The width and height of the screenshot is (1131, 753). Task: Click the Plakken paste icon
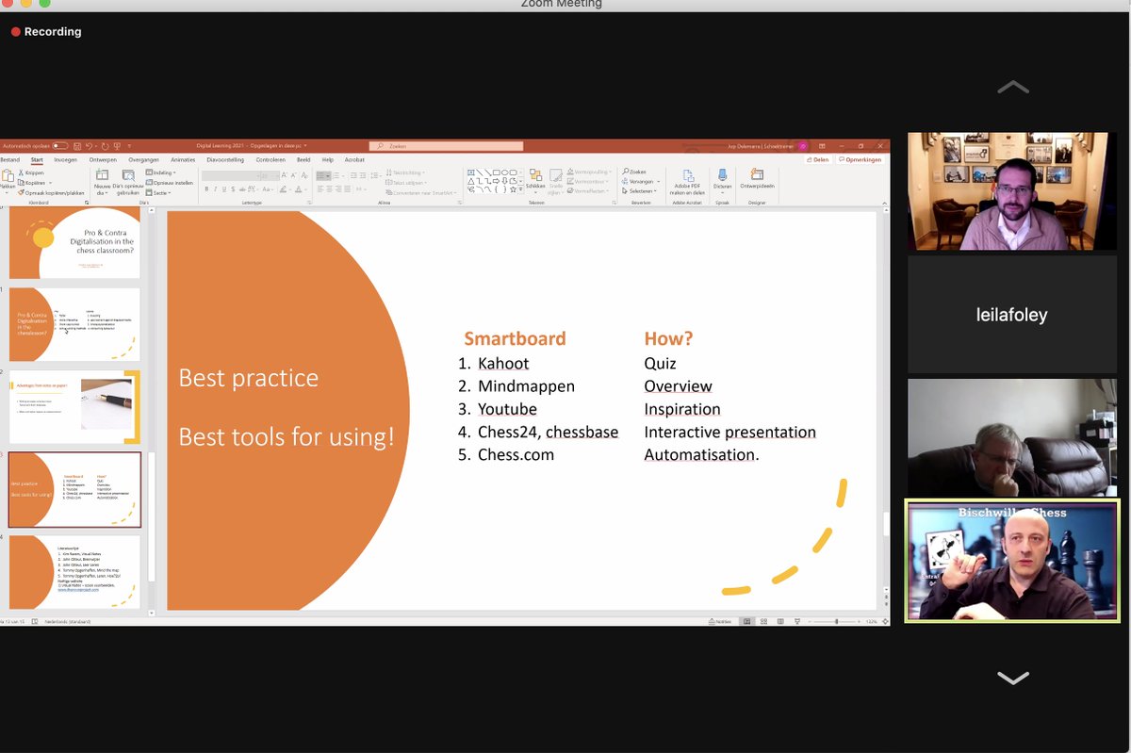coord(8,175)
